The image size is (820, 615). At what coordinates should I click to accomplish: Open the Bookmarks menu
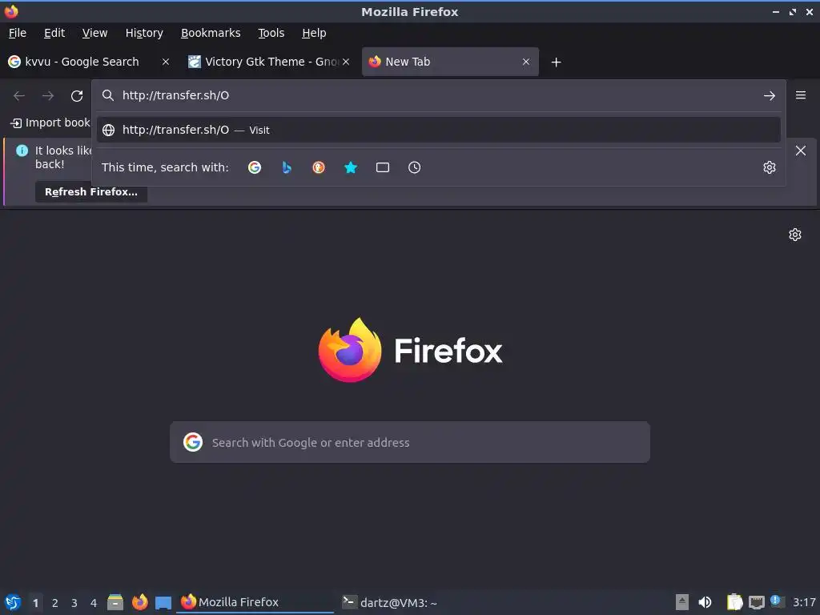(211, 33)
